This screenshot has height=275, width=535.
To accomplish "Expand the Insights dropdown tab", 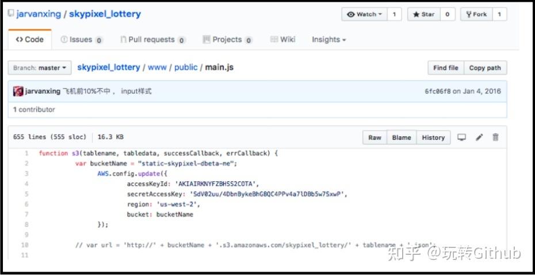I will point(329,40).
